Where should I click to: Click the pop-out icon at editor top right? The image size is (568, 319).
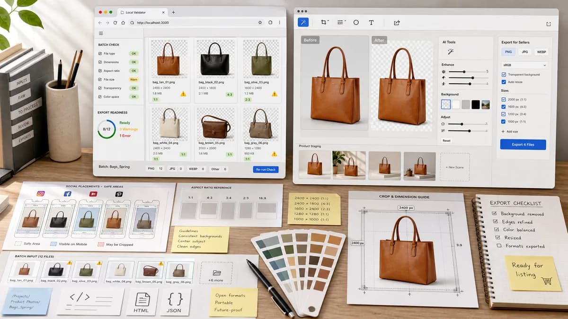point(549,24)
